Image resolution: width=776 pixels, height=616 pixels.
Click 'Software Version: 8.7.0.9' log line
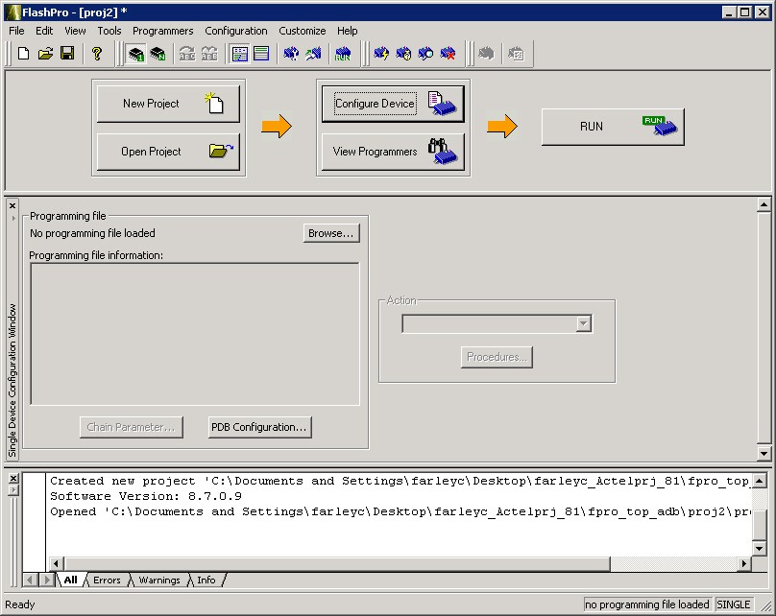coord(146,496)
